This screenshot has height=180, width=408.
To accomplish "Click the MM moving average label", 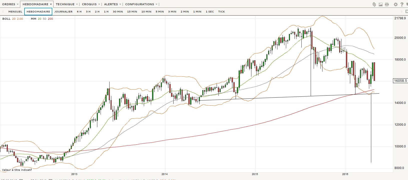I will (34, 19).
